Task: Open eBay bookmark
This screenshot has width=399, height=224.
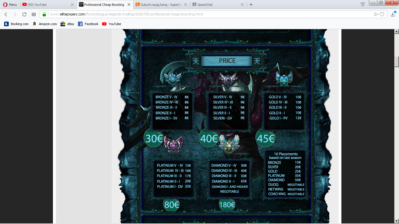Action: click(67, 24)
